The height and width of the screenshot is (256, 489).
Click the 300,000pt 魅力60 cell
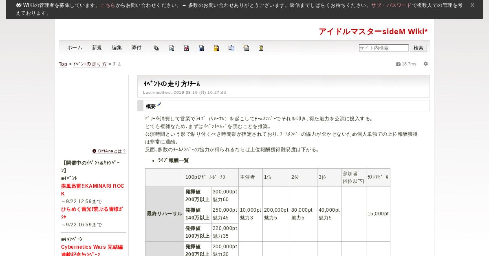[225, 195]
